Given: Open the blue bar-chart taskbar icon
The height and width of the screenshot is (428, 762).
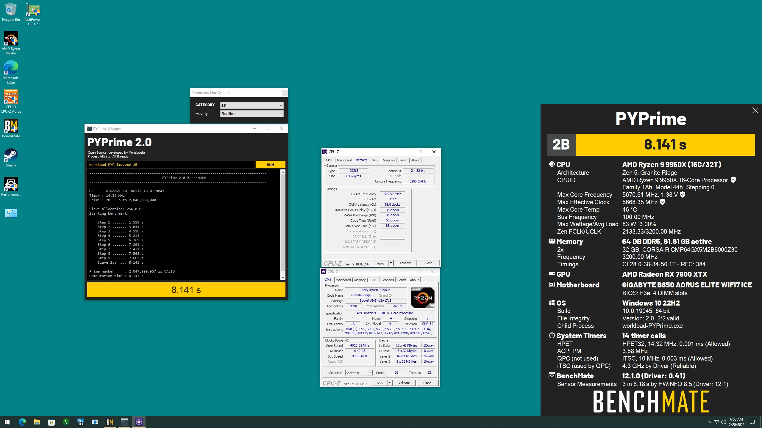Looking at the screenshot, I should (x=80, y=422).
